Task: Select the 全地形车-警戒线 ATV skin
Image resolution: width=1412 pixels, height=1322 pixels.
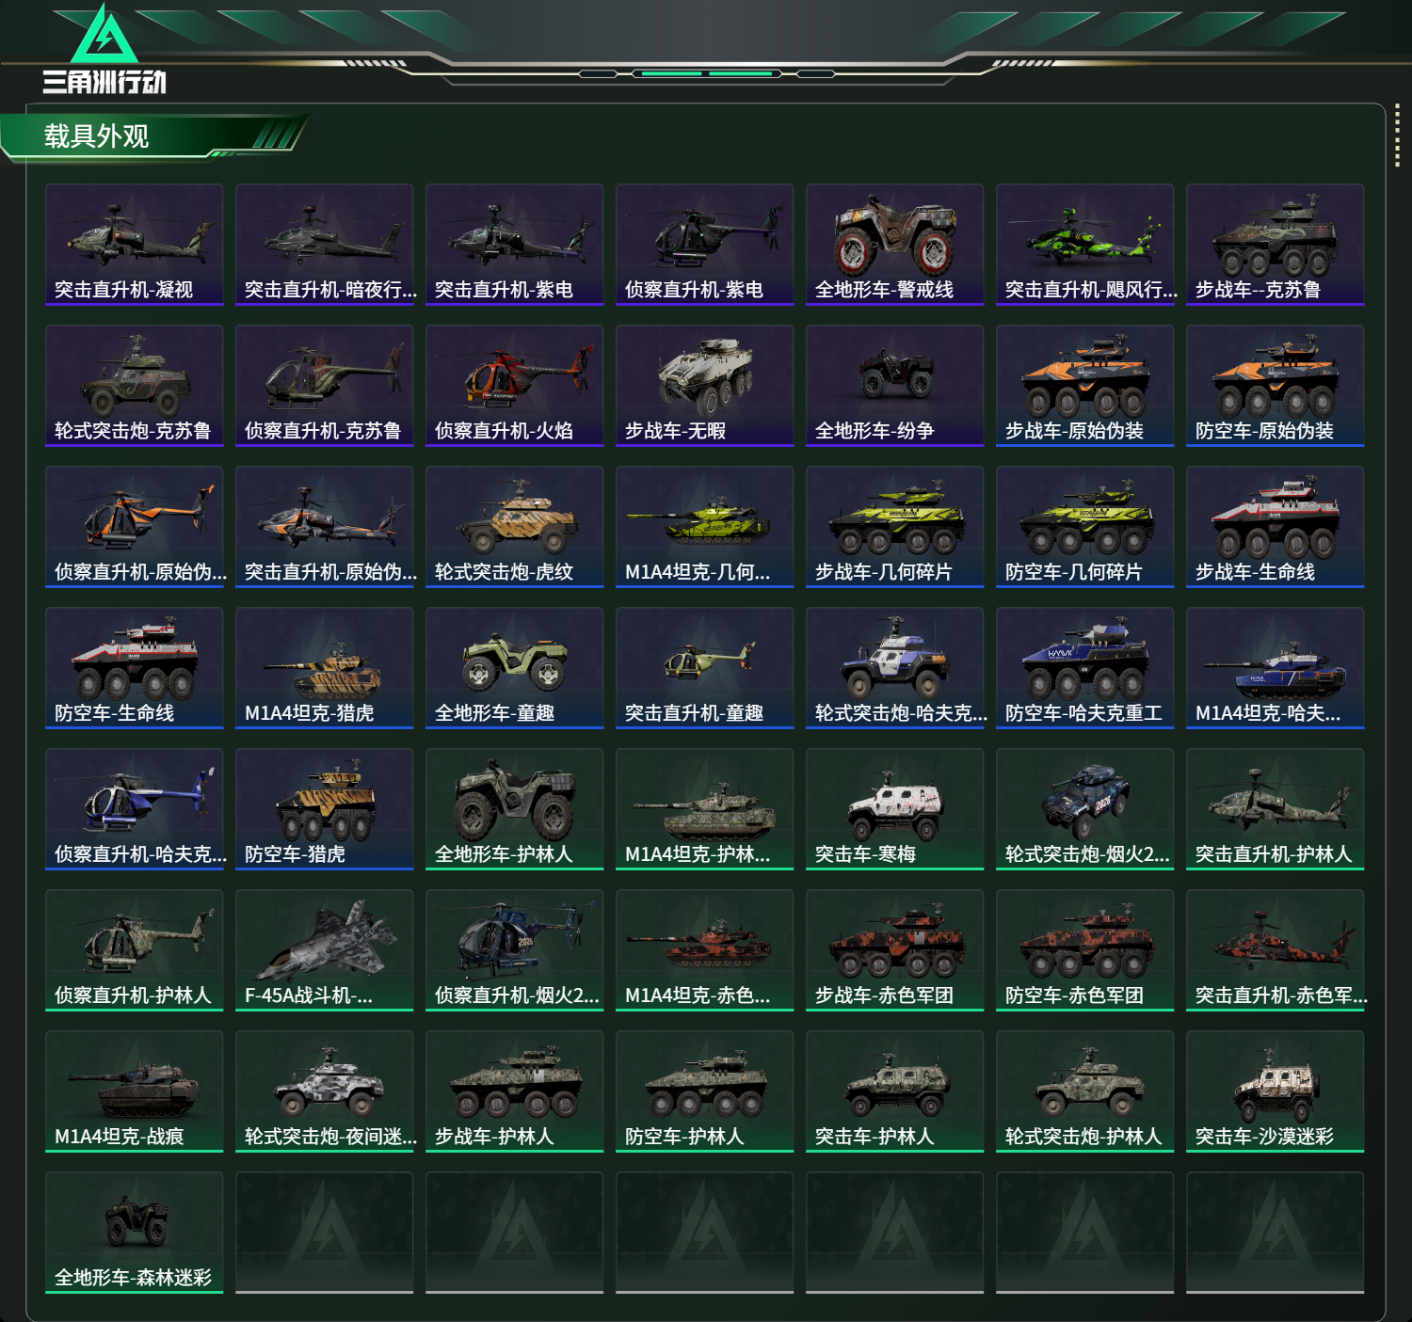Action: click(x=895, y=245)
